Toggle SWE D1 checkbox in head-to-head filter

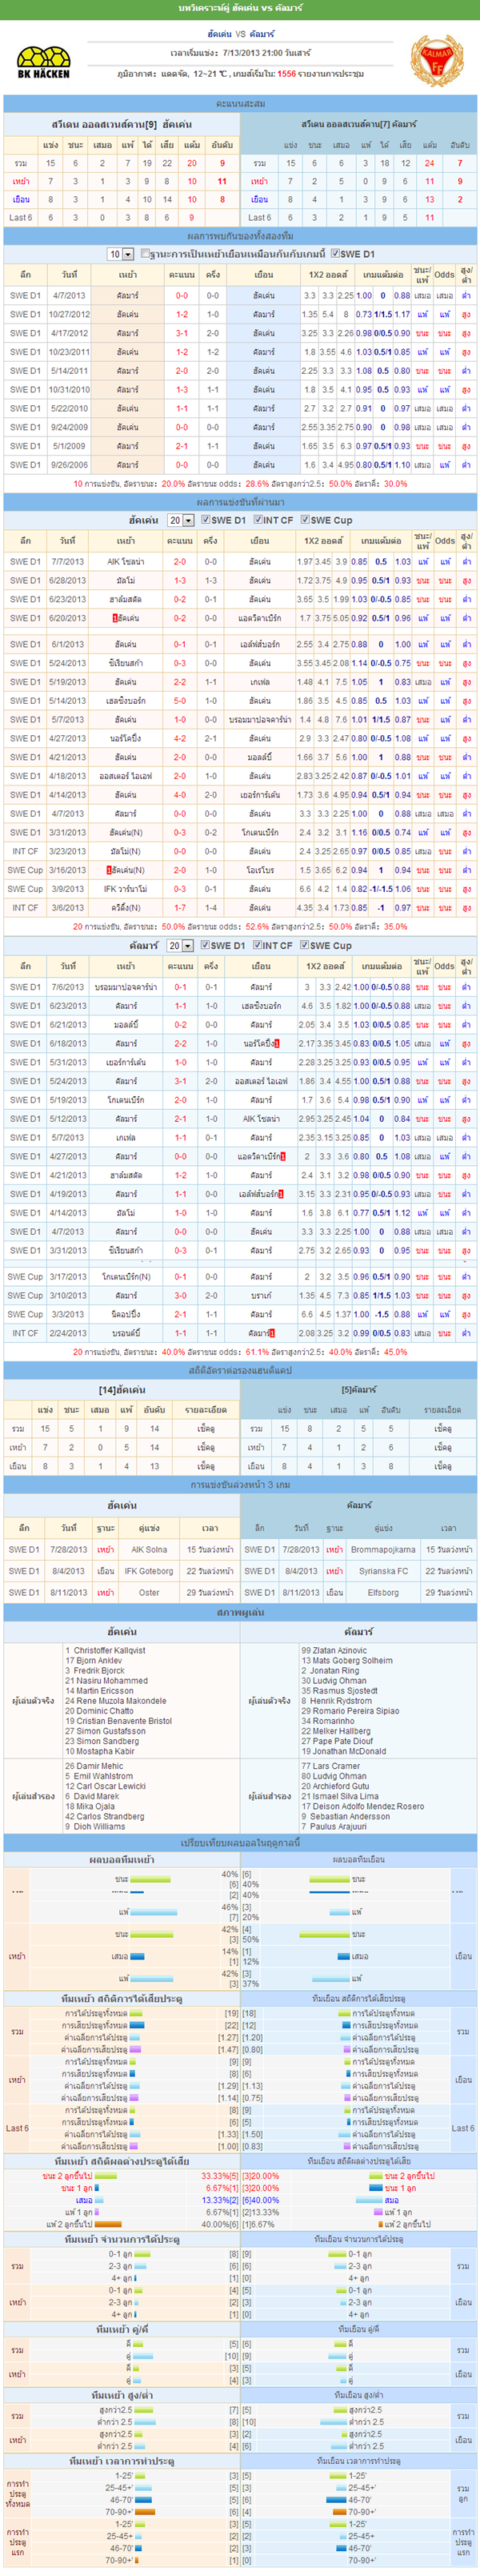point(335,254)
